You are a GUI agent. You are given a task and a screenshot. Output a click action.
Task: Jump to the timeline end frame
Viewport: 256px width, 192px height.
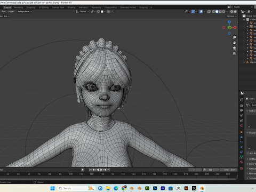click(x=108, y=170)
